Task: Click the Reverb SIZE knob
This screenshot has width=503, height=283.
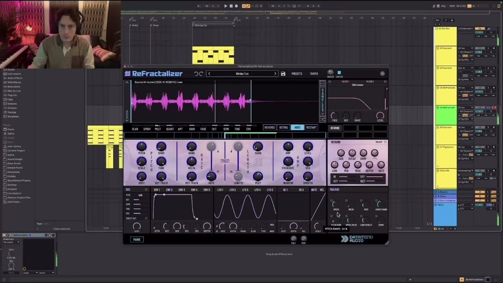Action: click(x=341, y=153)
